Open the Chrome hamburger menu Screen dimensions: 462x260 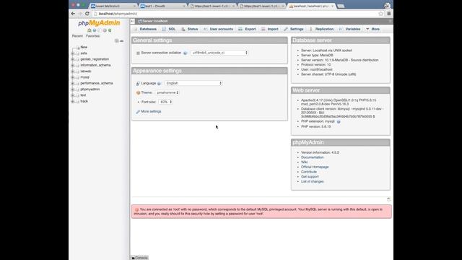click(389, 14)
